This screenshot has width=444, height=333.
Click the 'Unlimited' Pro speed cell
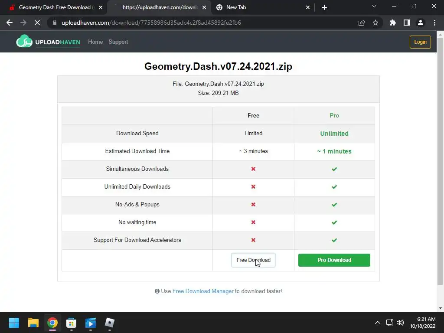click(x=334, y=134)
